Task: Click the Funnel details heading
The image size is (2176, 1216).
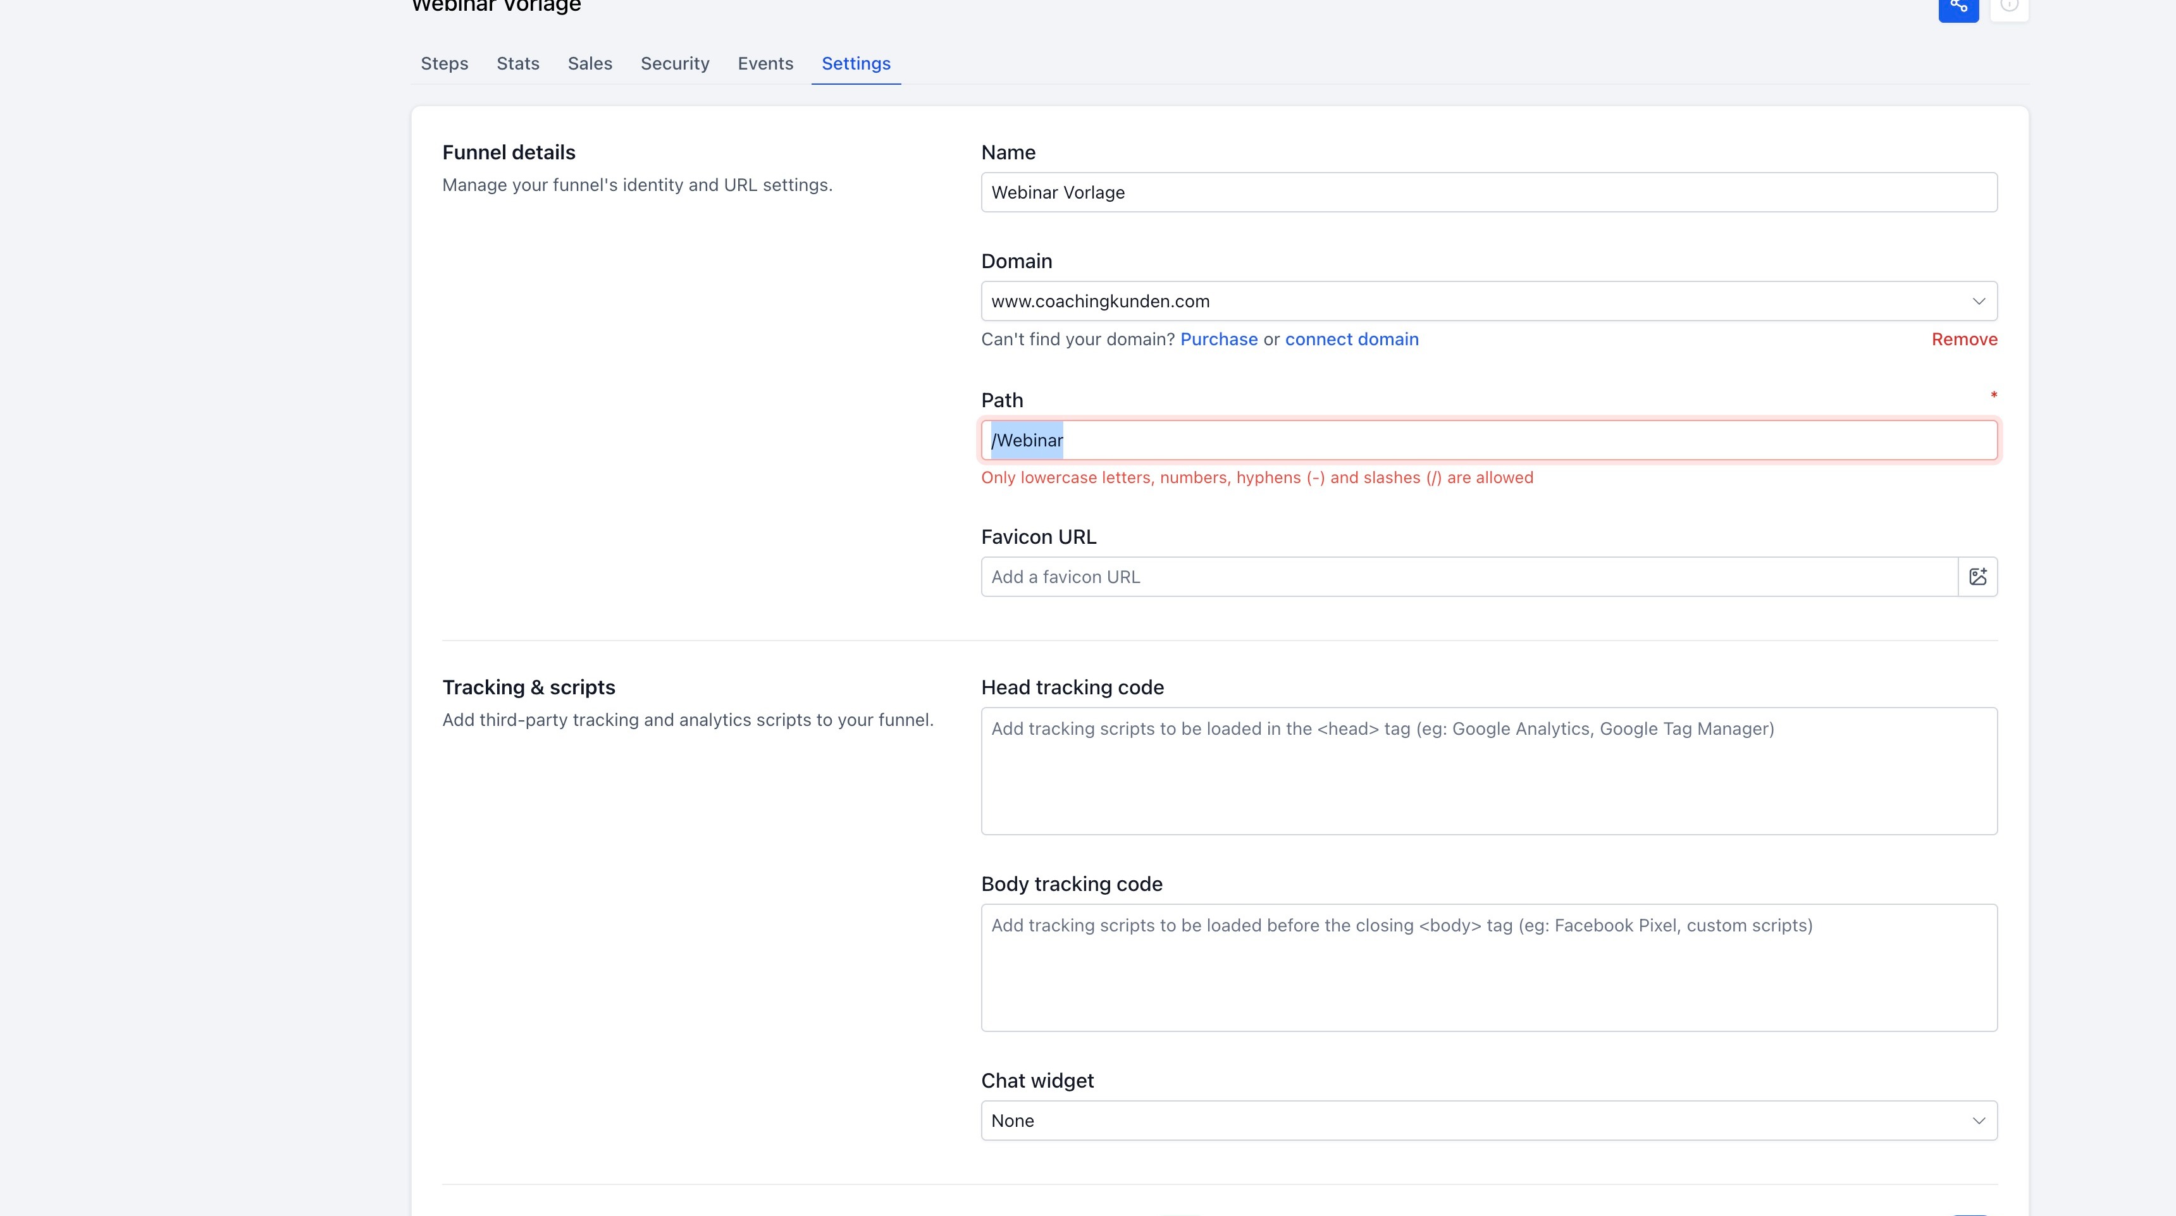Action: click(x=509, y=153)
